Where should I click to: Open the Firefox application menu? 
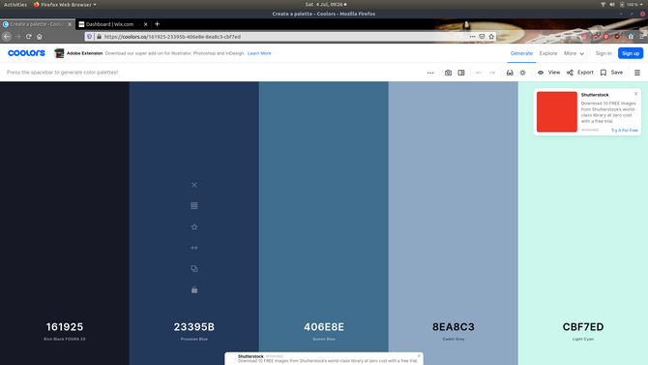(x=642, y=37)
